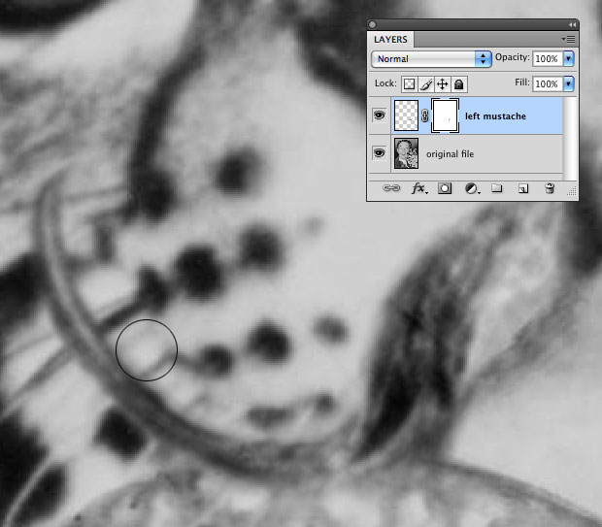Delete layer using the trash icon

click(x=550, y=189)
